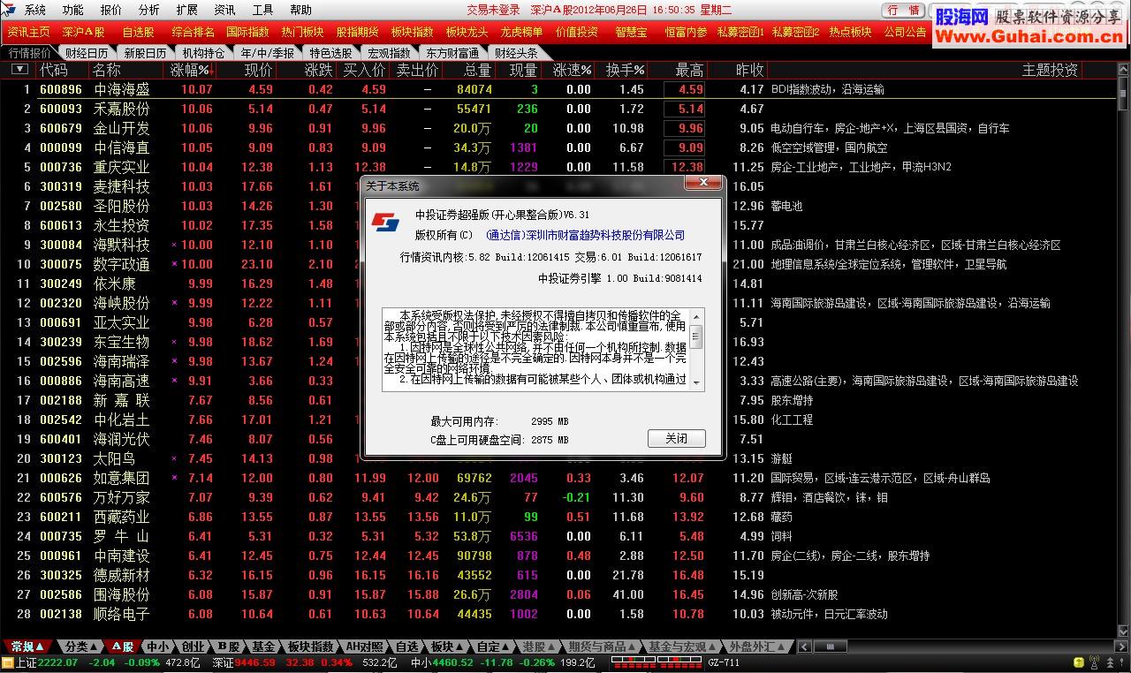Expand the 常规 bottom tab menu
The width and height of the screenshot is (1131, 673).
[x=27, y=647]
